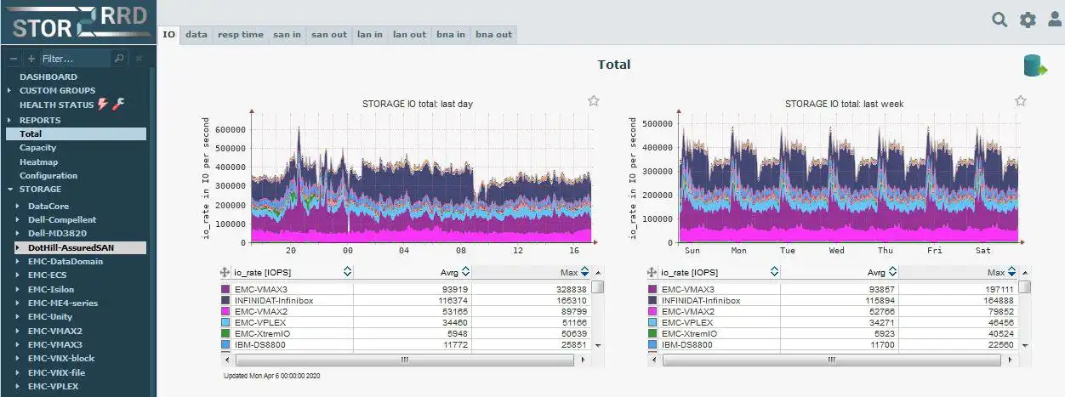1065x397 pixels.
Task: Expand the CUSTOM GROUPS tree node
Action: pyautogui.click(x=10, y=90)
